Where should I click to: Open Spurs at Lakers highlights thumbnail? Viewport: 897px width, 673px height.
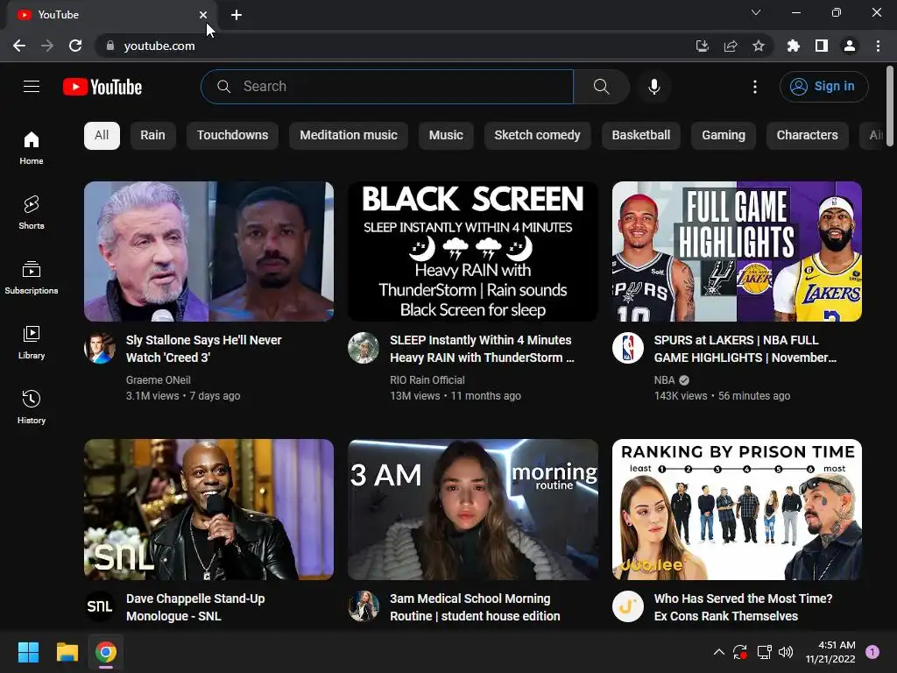[x=737, y=251]
